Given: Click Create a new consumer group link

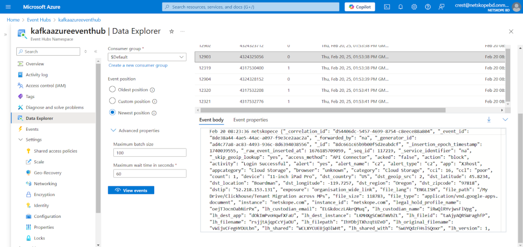Looking at the screenshot, I should pos(138,65).
